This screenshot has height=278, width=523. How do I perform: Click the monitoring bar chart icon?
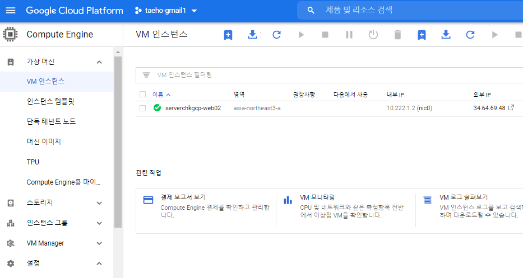(288, 200)
